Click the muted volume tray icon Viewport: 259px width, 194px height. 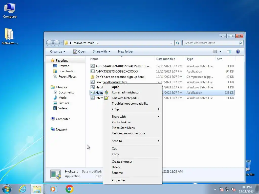[233, 189]
